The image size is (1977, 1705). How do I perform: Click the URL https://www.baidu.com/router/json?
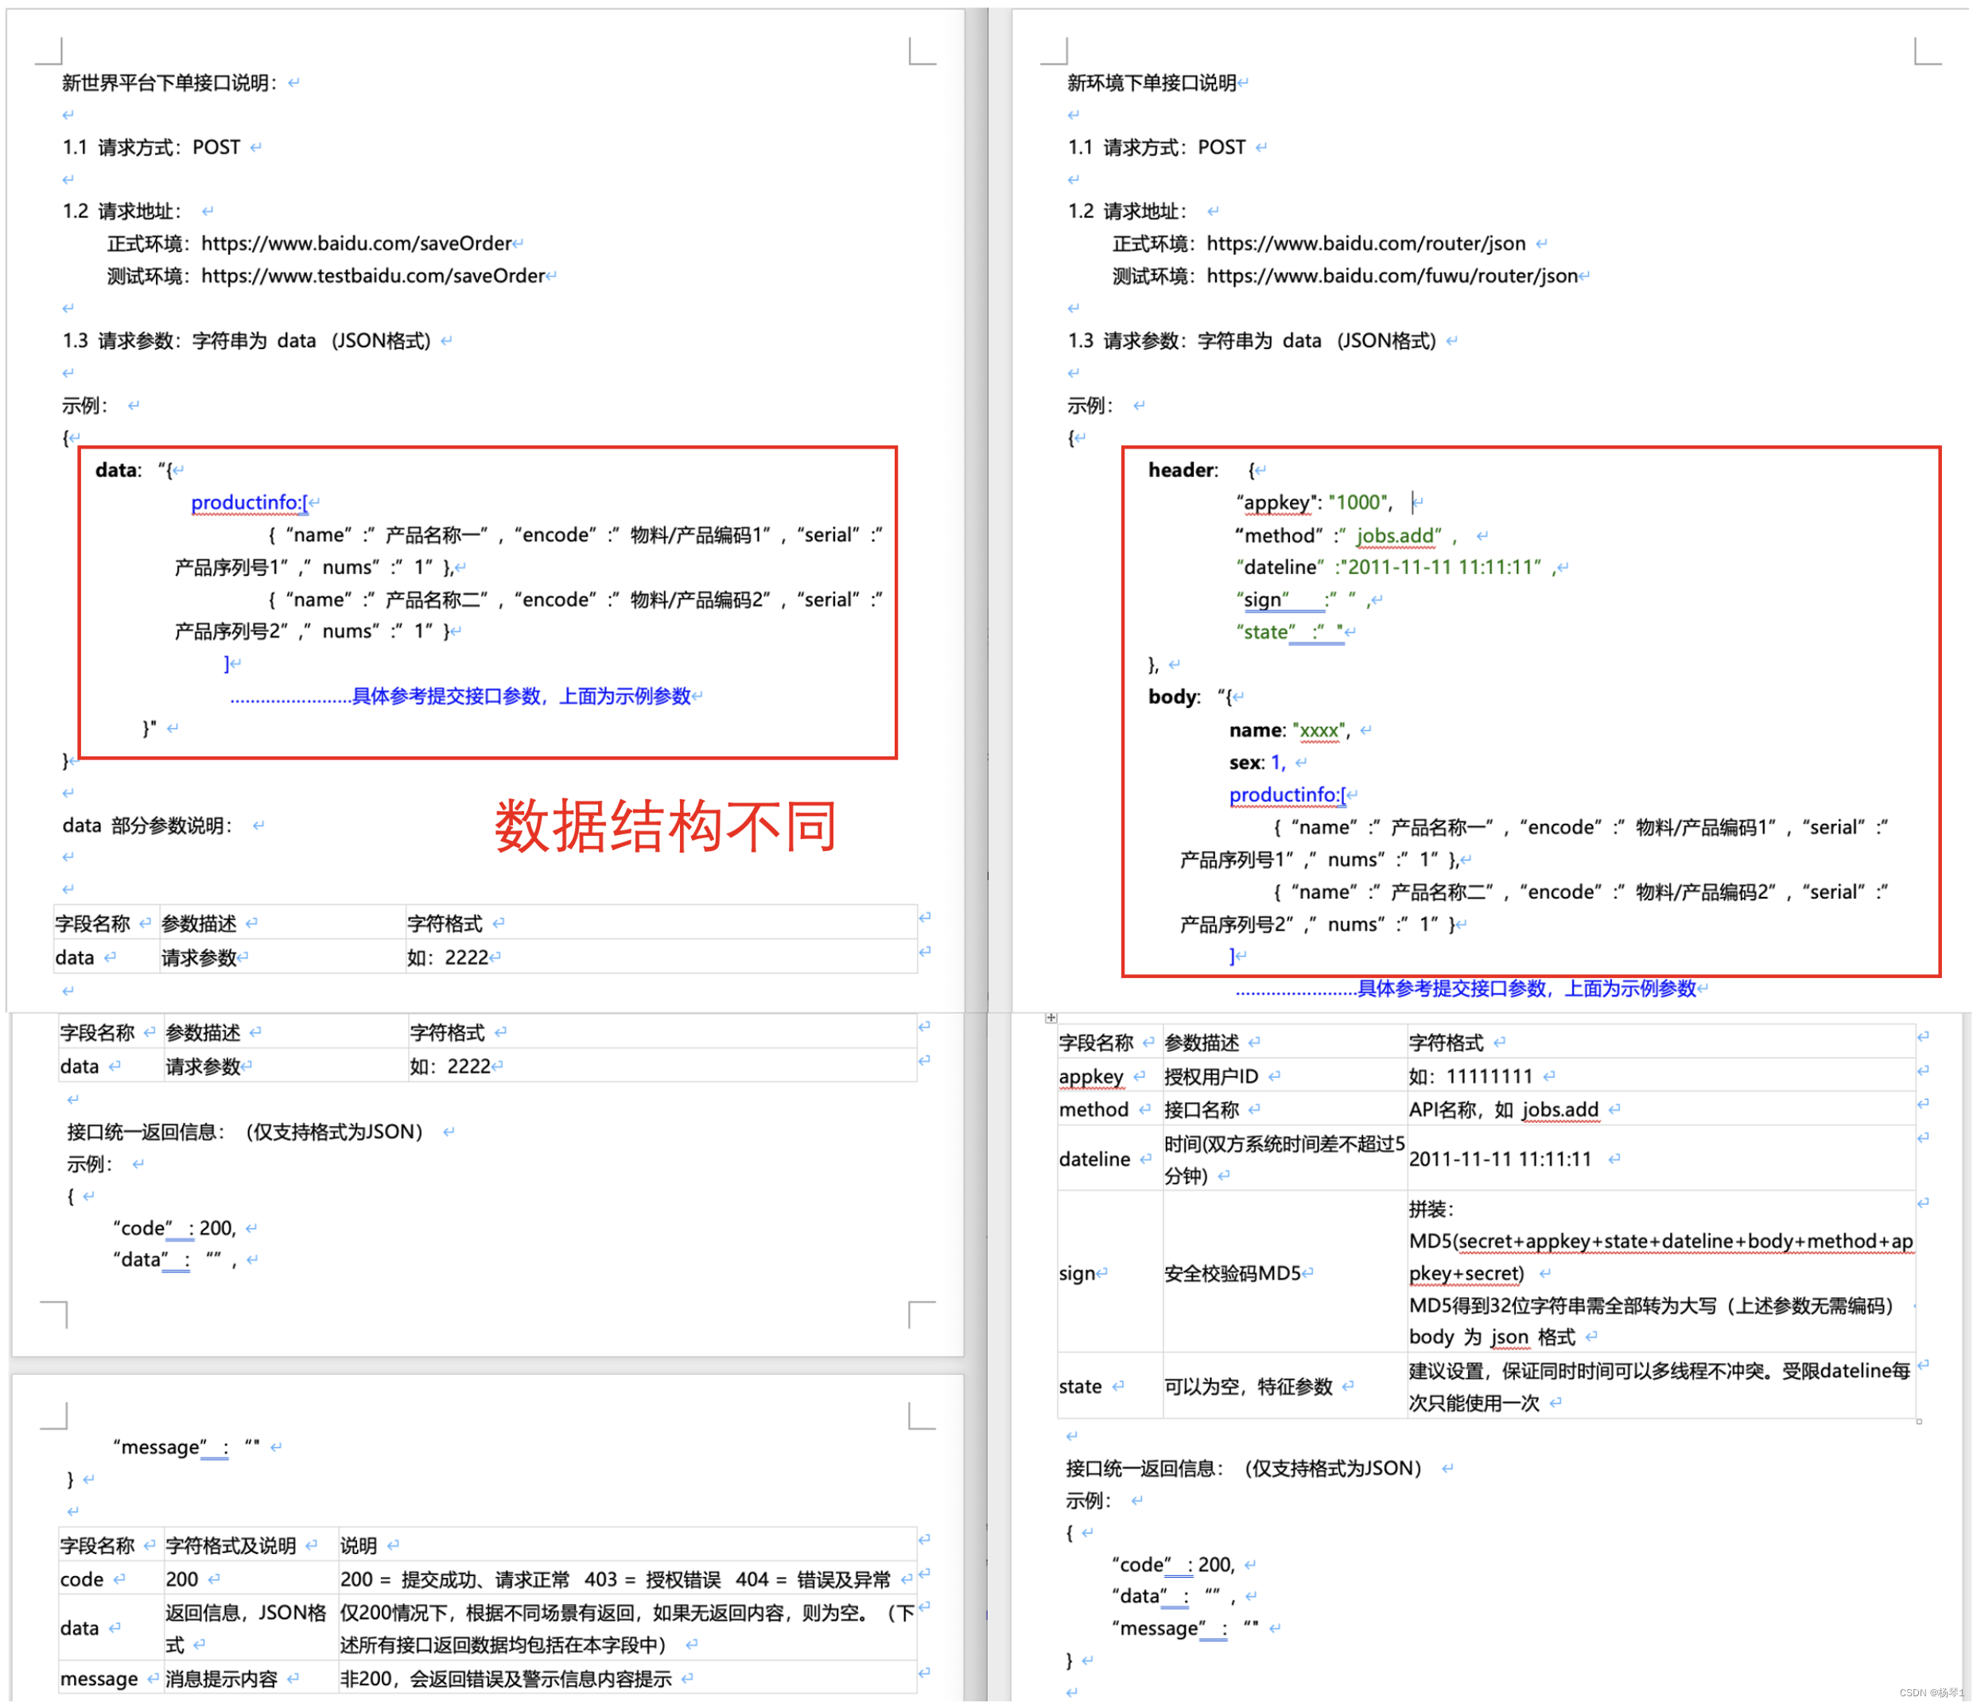[x=1365, y=243]
